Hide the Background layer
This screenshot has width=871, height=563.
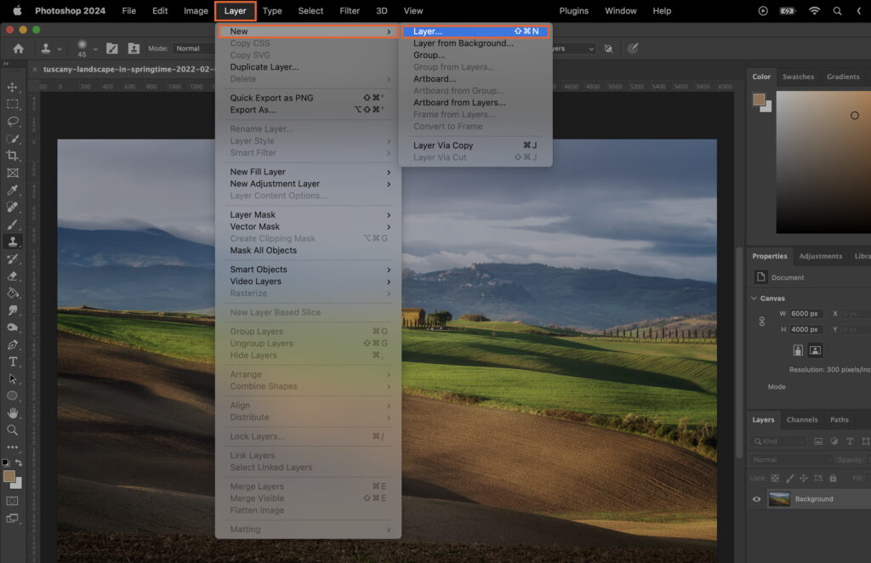(757, 499)
